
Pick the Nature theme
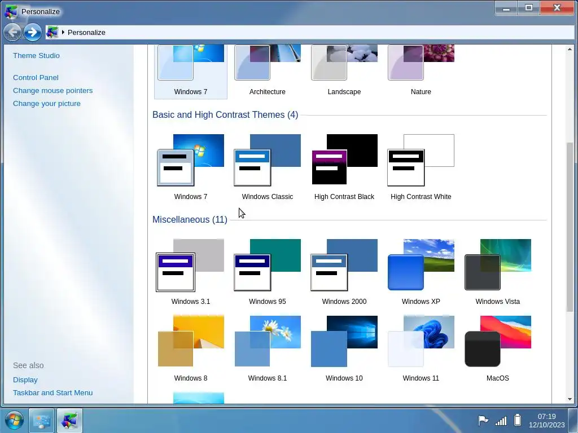pos(421,70)
